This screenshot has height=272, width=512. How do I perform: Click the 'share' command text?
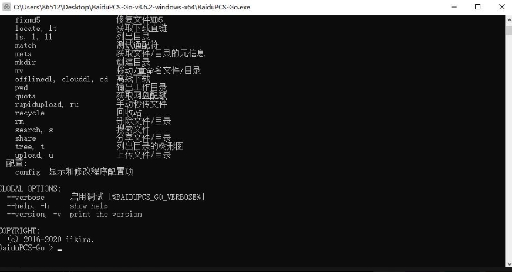(26, 138)
